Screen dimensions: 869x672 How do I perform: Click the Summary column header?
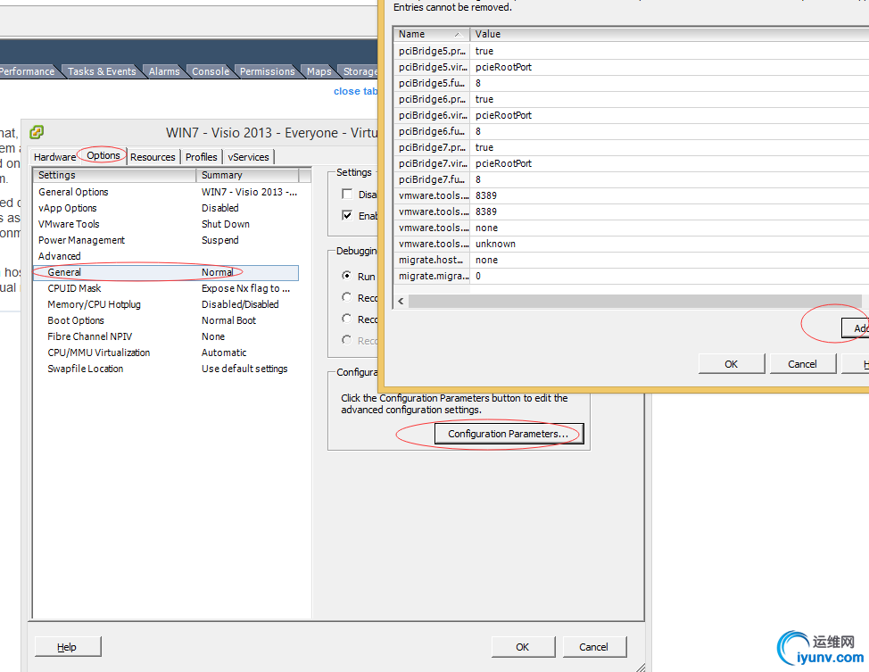[248, 175]
